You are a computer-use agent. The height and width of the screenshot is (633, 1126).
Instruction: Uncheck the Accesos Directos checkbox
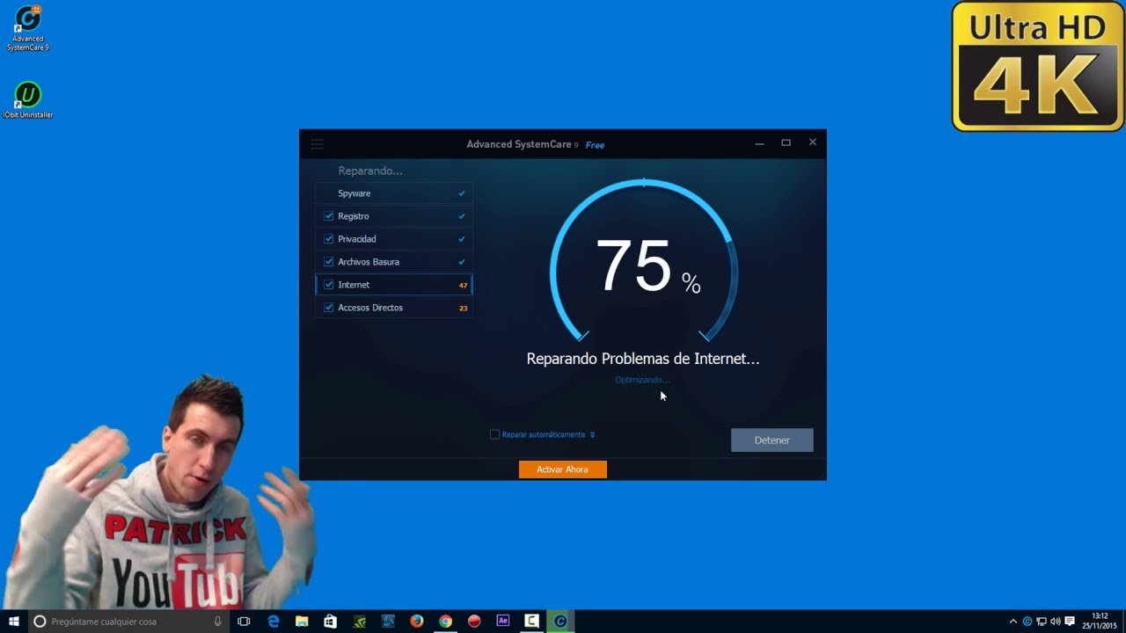(328, 307)
